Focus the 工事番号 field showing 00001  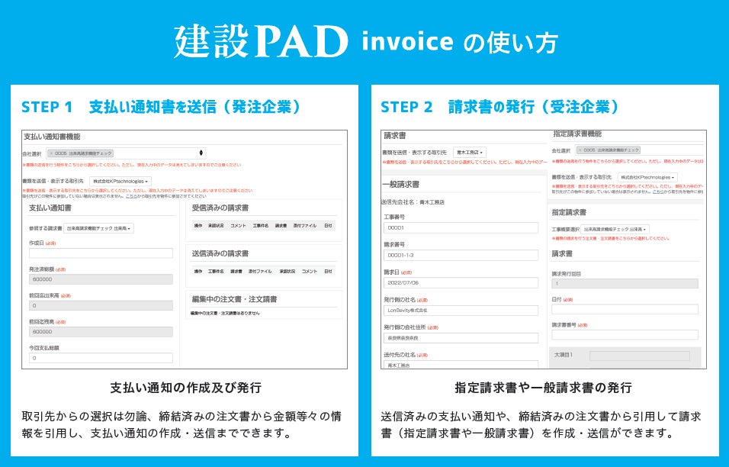click(x=461, y=228)
